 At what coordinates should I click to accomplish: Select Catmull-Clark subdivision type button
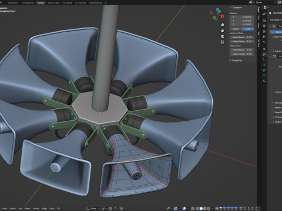pyautogui.click(x=276, y=32)
